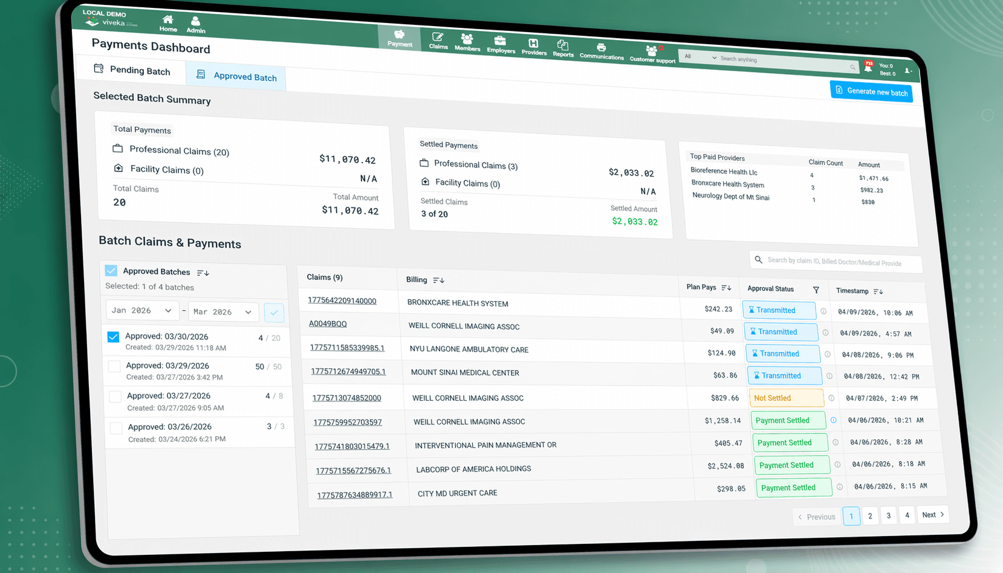Click Interventional Pain Management OR billing name

(x=485, y=445)
